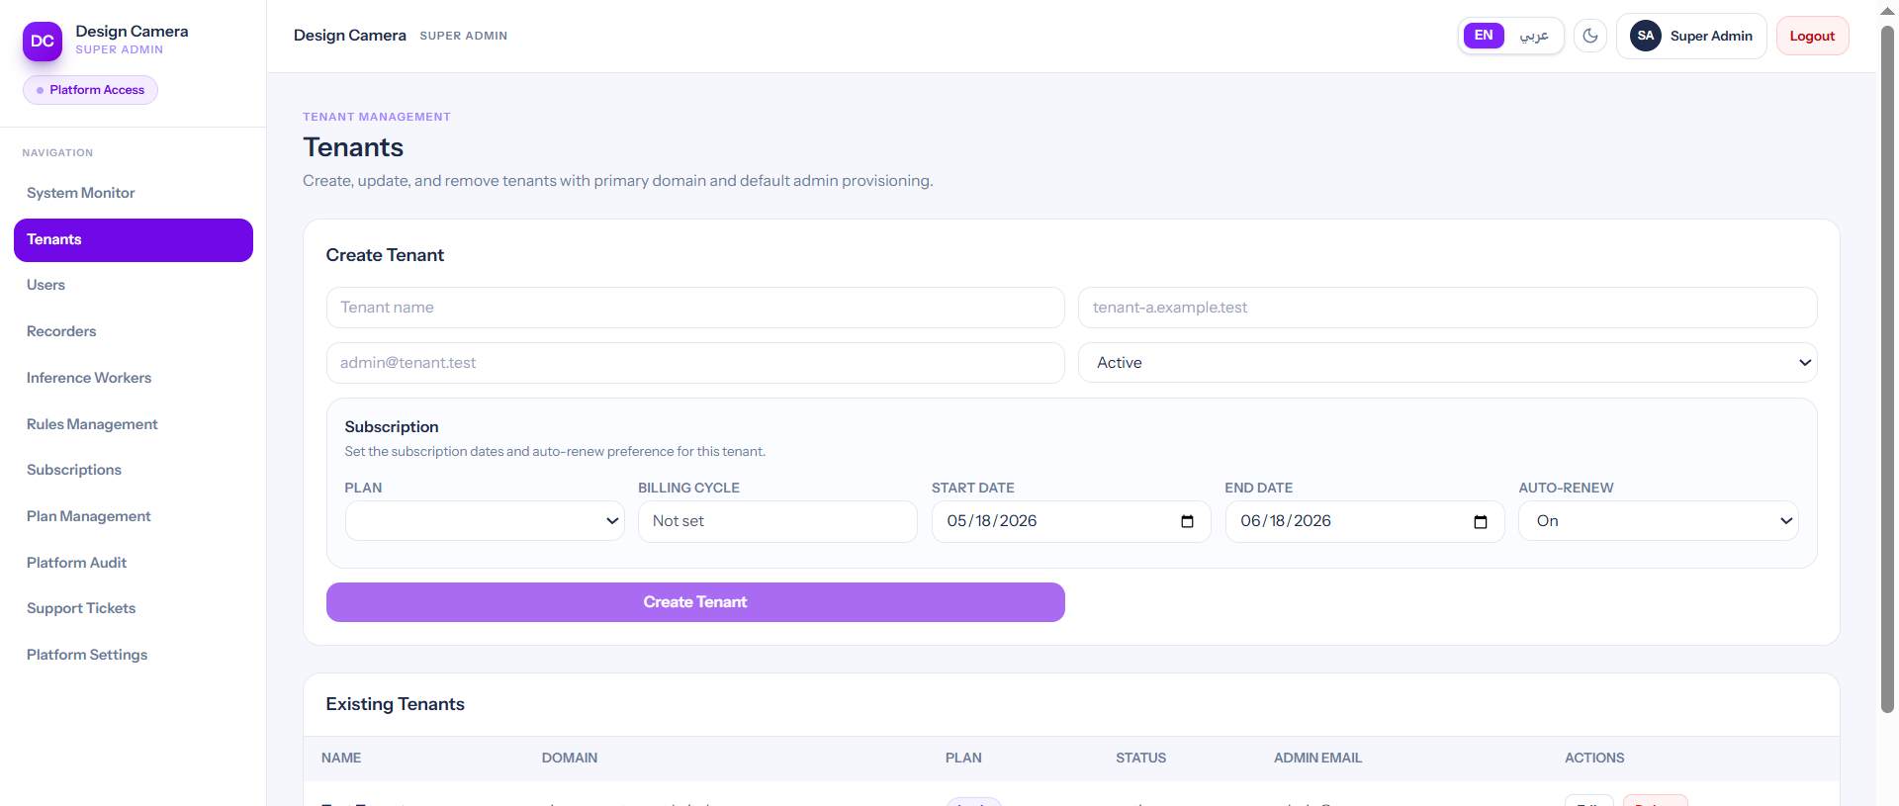Click the DC logo icon

(x=43, y=42)
